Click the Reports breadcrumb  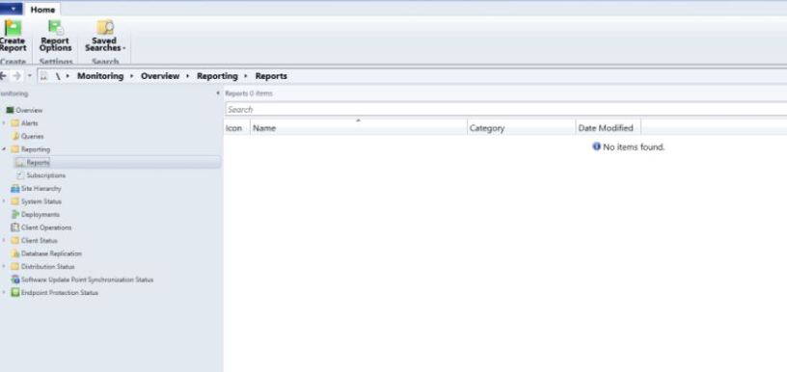(x=272, y=76)
